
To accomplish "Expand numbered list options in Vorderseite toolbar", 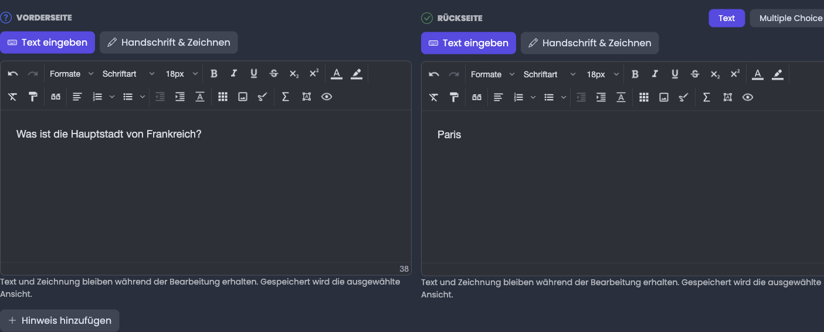I will click(x=111, y=97).
